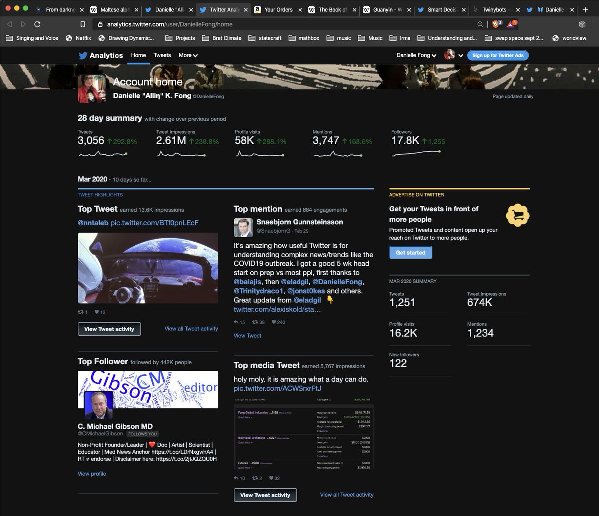Click View Tweet activity under Top Tweet
The height and width of the screenshot is (516, 599).
tap(109, 329)
